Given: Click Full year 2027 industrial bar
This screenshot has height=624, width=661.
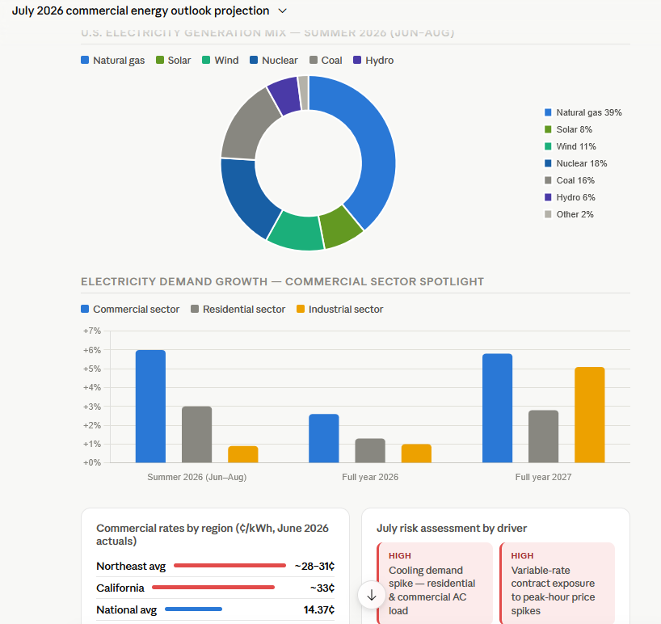Looking at the screenshot, I should 590,415.
